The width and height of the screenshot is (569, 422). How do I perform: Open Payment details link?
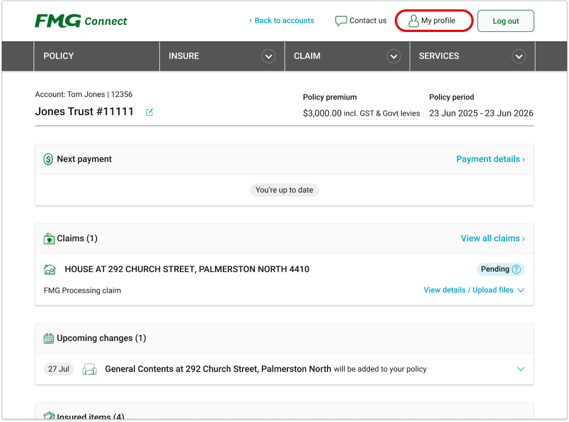tap(491, 159)
